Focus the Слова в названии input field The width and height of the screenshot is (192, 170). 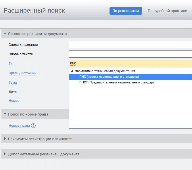pos(130,45)
